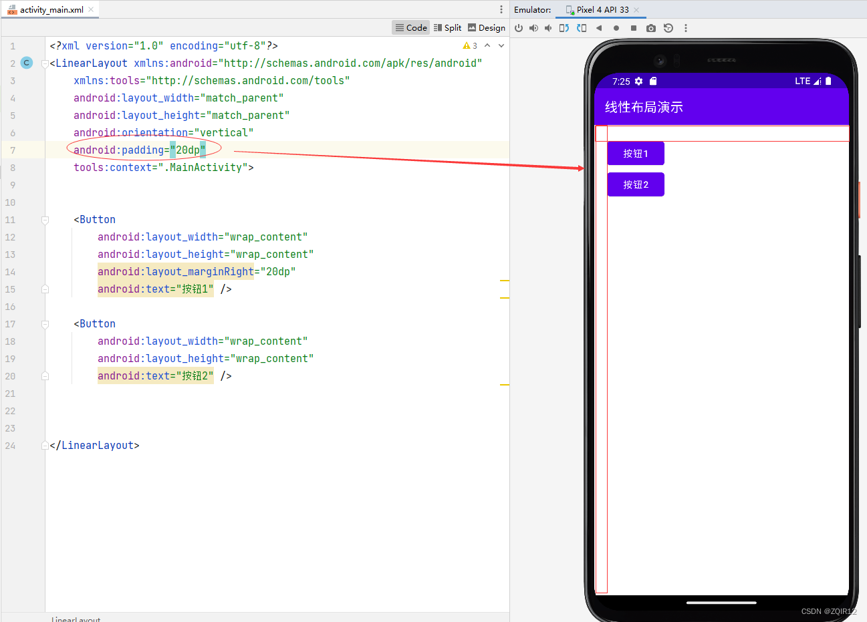
Task: Click the tools:context=".MainActivity" line
Action: [x=163, y=167]
